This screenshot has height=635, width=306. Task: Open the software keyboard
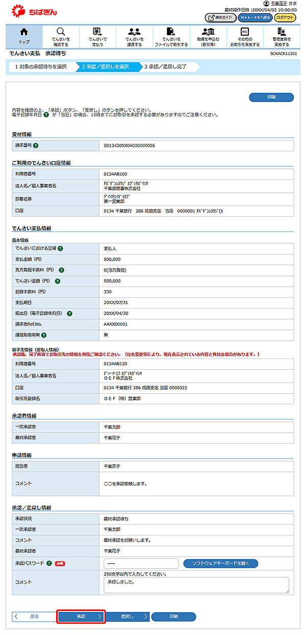pos(220,564)
